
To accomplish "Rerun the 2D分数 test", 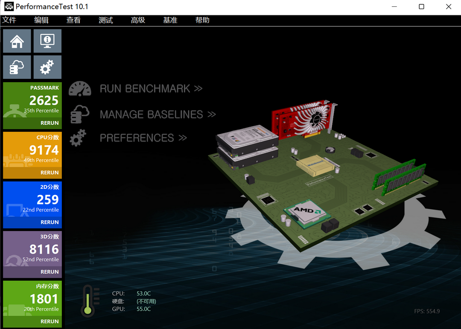I will coord(50,222).
